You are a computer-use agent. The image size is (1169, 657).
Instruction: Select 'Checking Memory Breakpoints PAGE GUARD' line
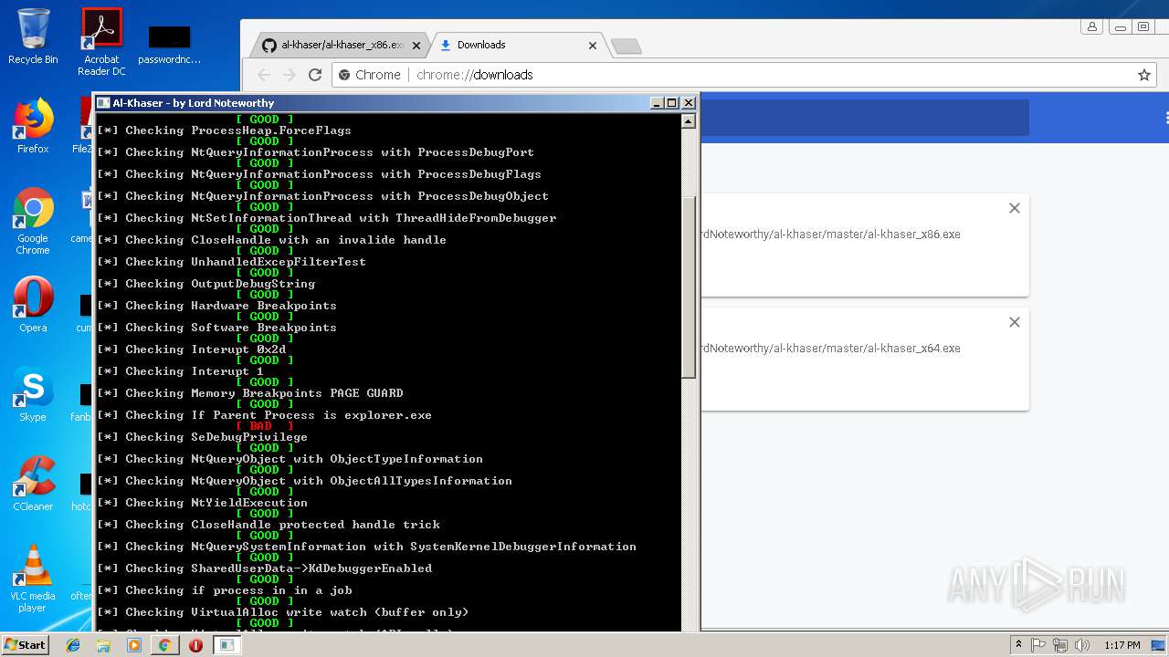coord(249,393)
